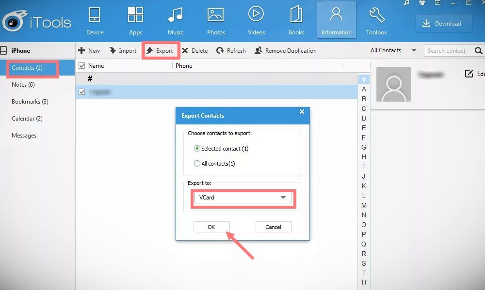The height and width of the screenshot is (290, 485).
Task: Uncheck the highlighted contact row checkbox
Action: (81, 92)
